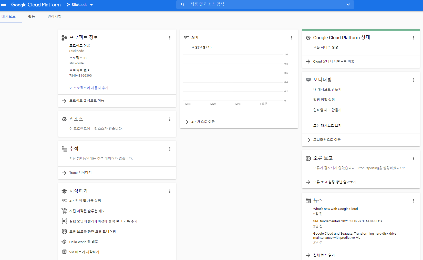This screenshot has width=423, height=260.
Task: Click 오류 보고를 통한 오류 모니터링
Action: (x=93, y=232)
